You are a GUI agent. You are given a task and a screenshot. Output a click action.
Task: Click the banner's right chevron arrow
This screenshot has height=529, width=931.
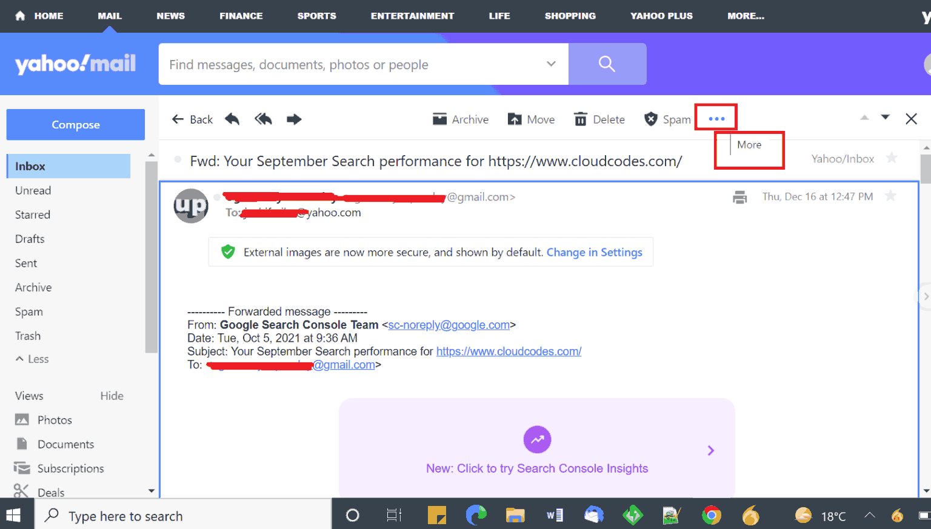point(711,450)
